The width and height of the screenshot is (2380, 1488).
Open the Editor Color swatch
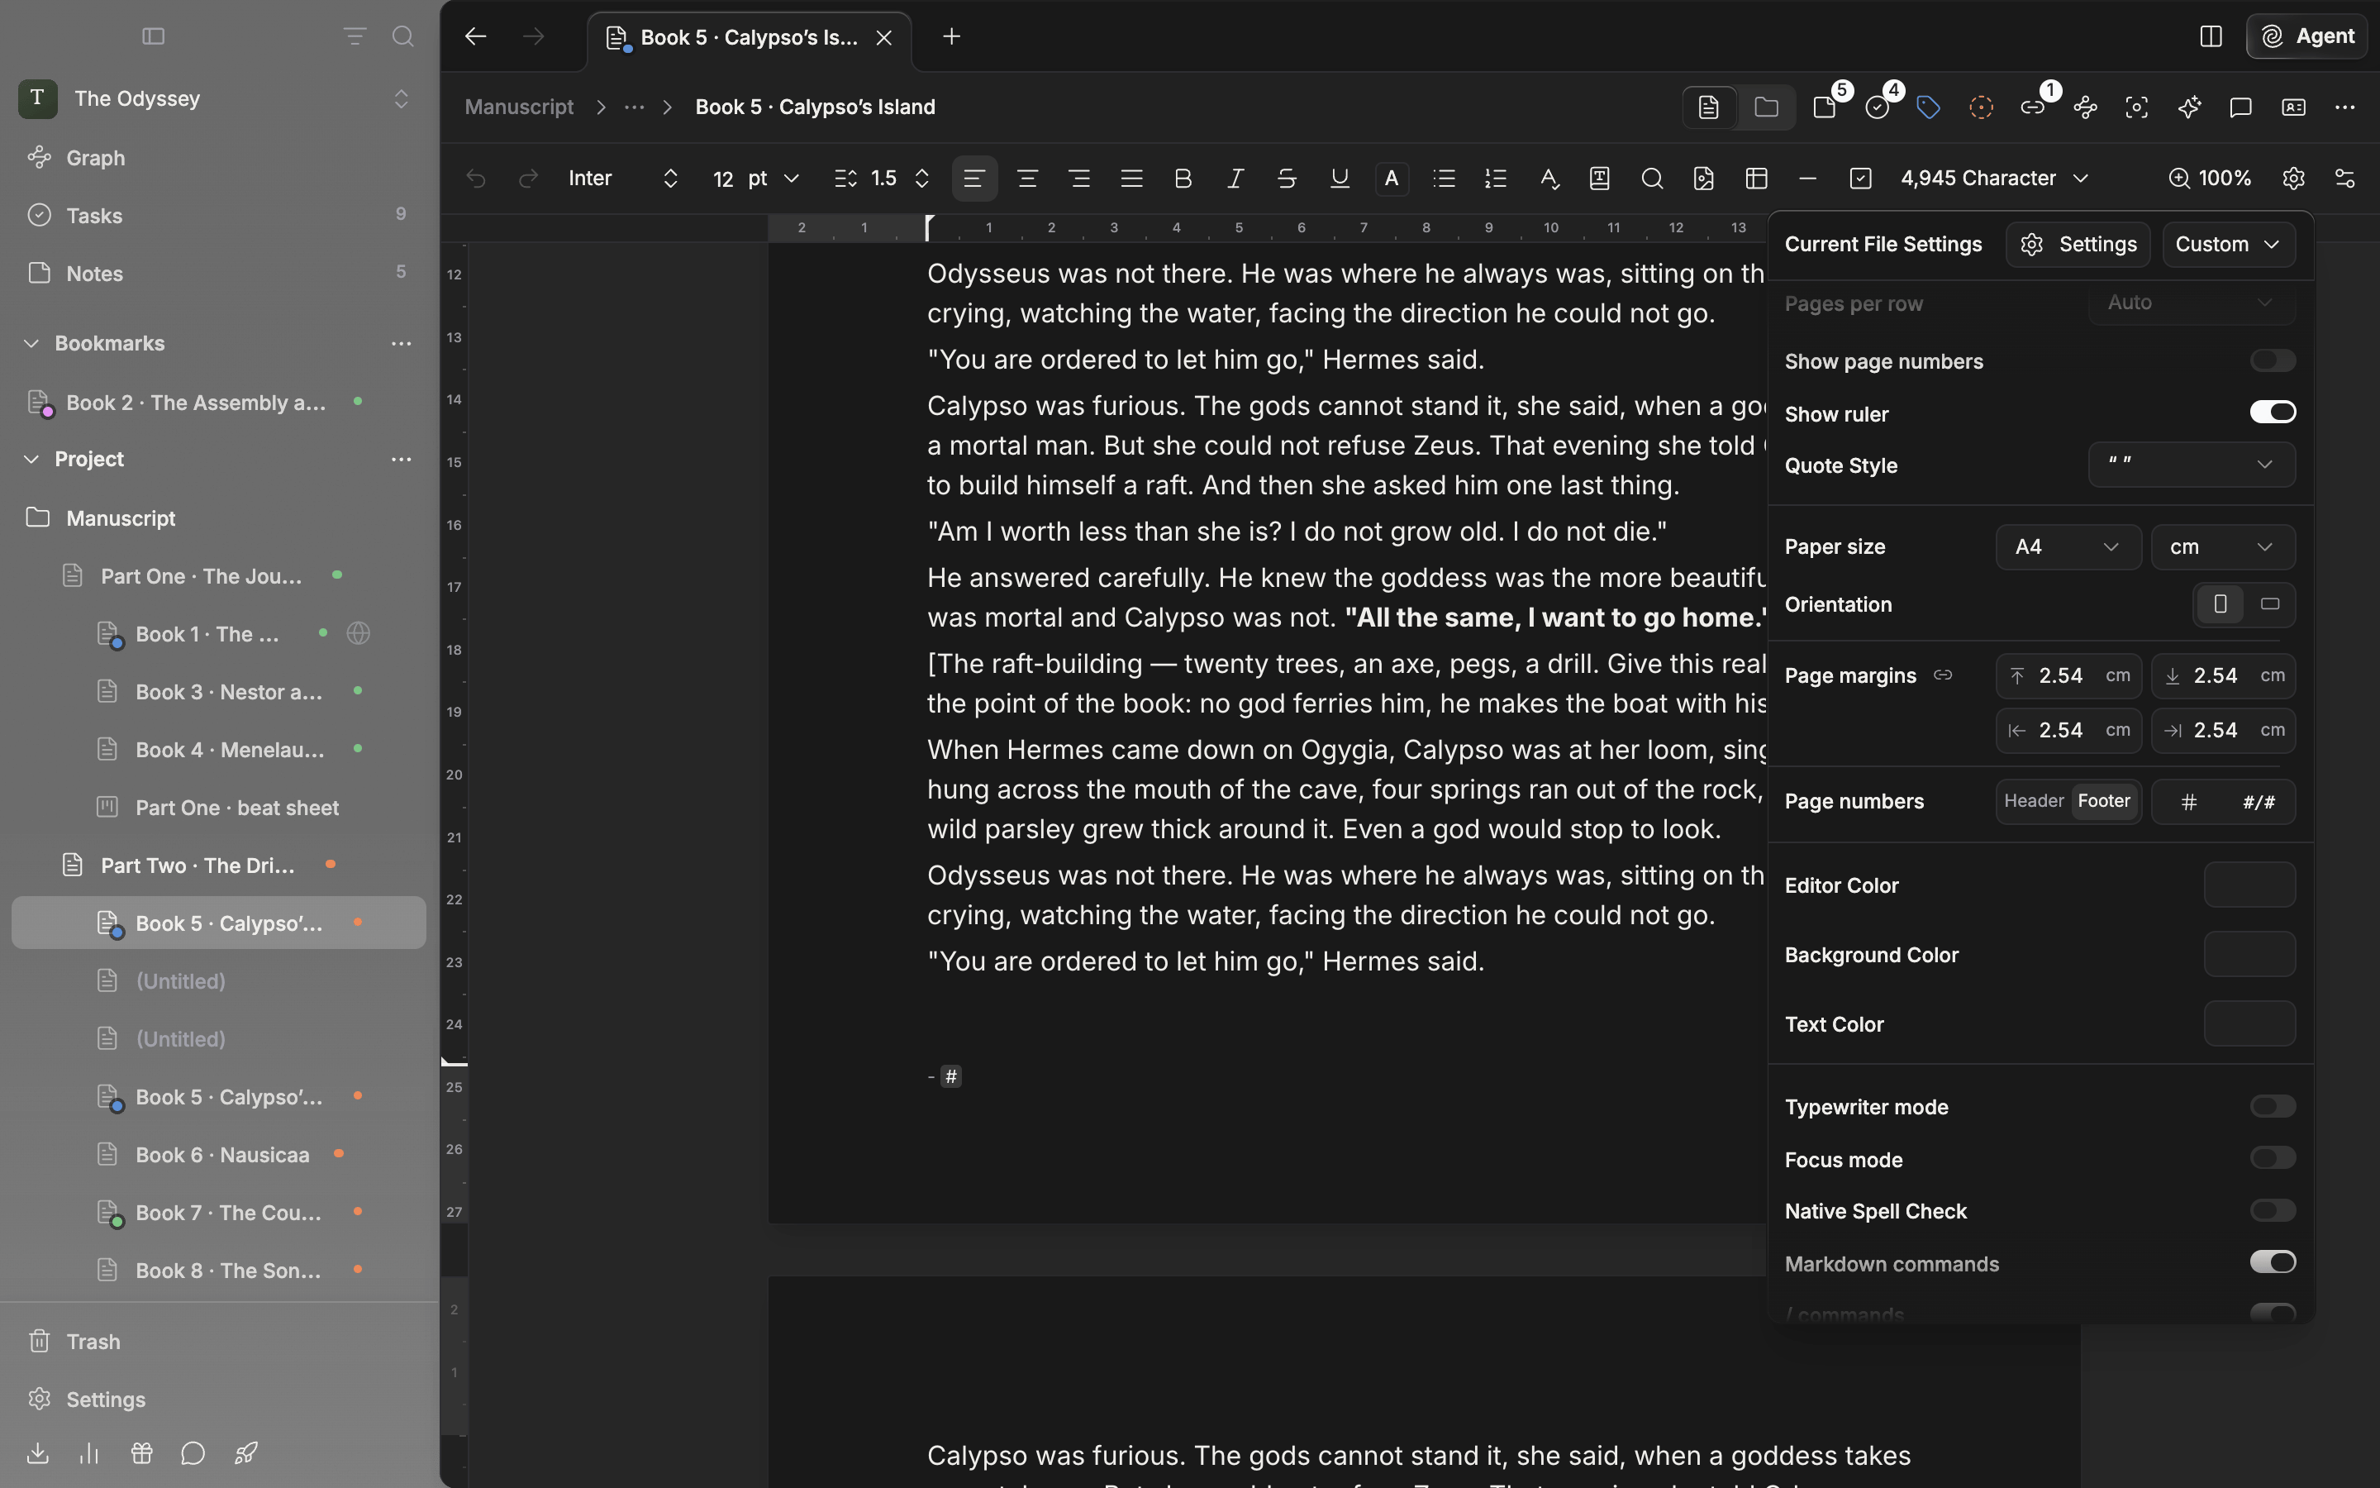2249,885
